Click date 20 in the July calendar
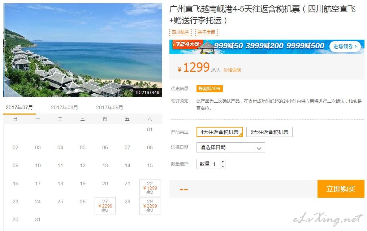This screenshot has width=367, height=231. click(x=105, y=183)
